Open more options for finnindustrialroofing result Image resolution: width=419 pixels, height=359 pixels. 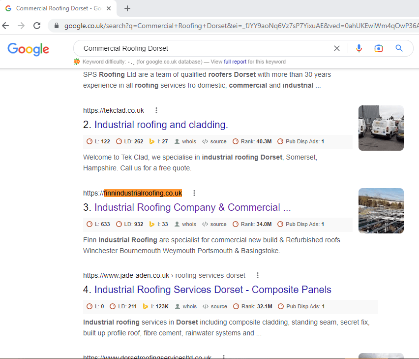pos(194,193)
